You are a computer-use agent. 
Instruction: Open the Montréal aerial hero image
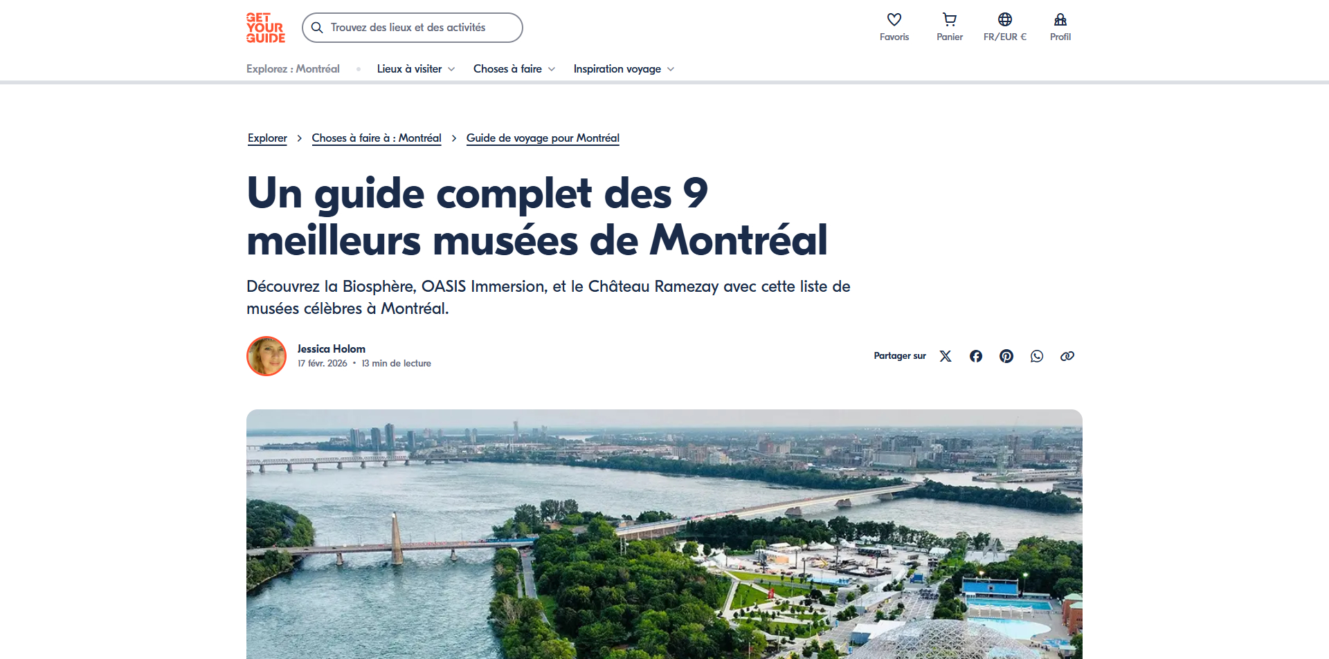pos(664,534)
